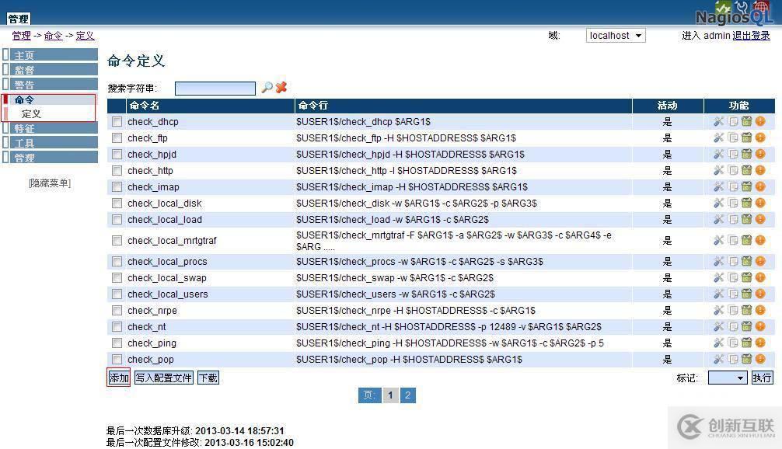Open the 标记 action dropdown
Screen dimensions: 782x449
coord(727,378)
